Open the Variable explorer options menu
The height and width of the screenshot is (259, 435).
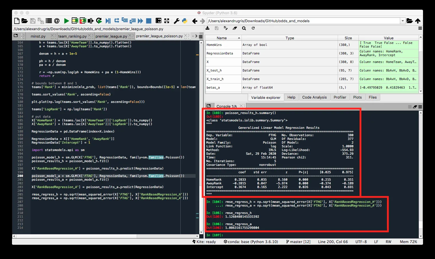pyautogui.click(x=420, y=28)
